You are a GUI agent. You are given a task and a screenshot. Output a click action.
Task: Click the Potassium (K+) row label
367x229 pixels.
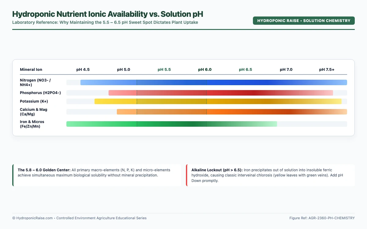[34, 101]
